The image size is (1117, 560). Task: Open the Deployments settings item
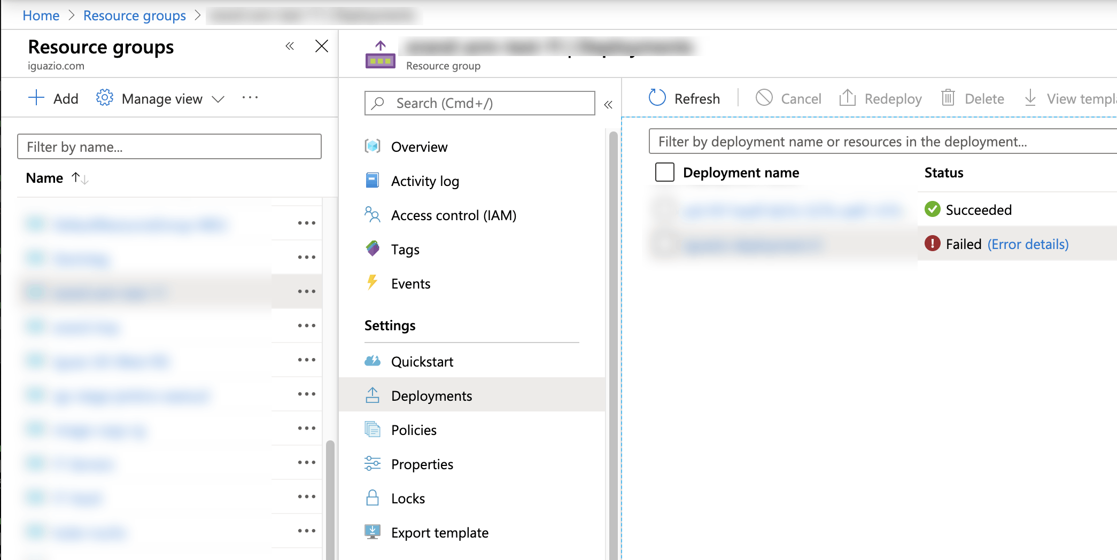431,395
